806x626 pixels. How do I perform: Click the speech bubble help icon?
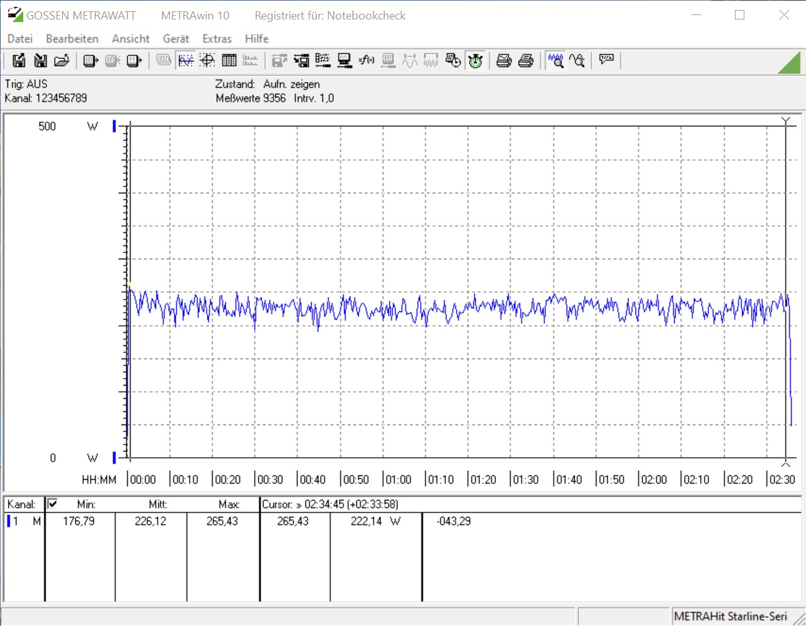606,60
